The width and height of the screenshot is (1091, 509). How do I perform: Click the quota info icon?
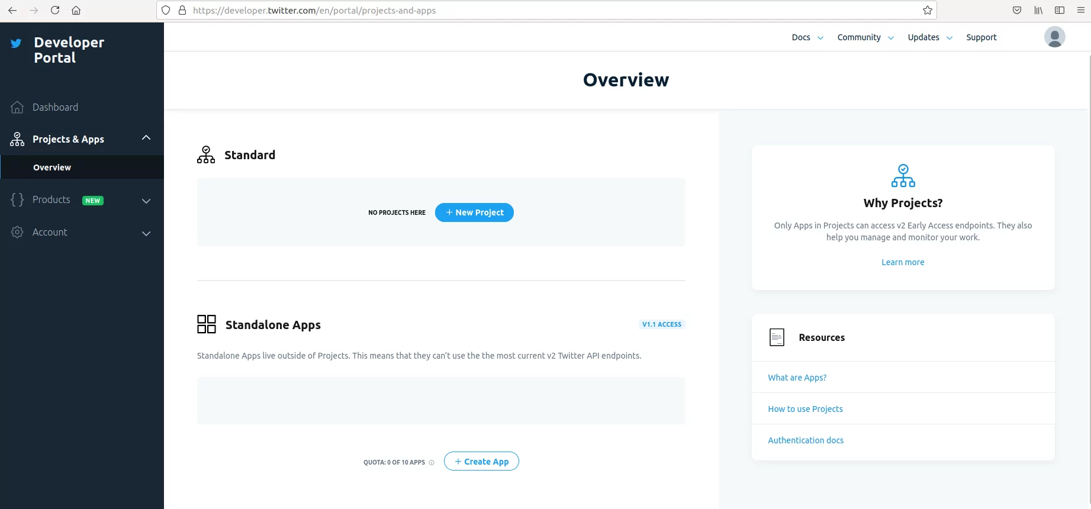click(x=432, y=463)
